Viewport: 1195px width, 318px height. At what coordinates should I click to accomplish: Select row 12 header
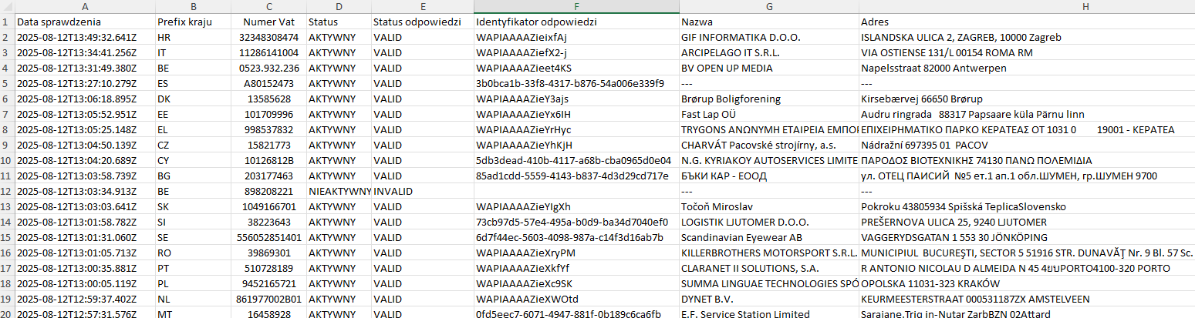point(7,191)
